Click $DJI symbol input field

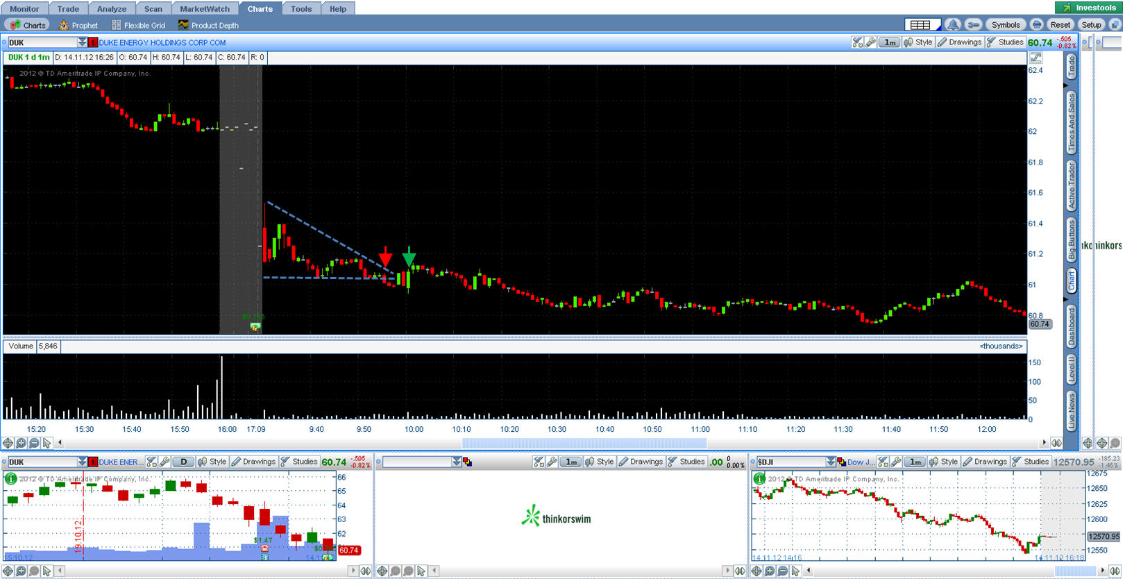pyautogui.click(x=790, y=462)
